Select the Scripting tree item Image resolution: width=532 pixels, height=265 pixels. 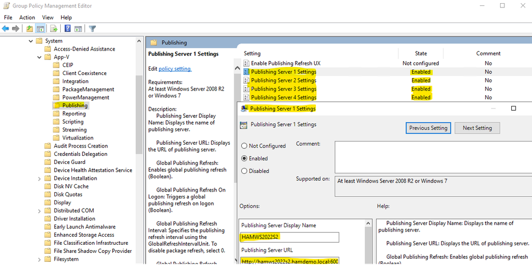pos(72,122)
